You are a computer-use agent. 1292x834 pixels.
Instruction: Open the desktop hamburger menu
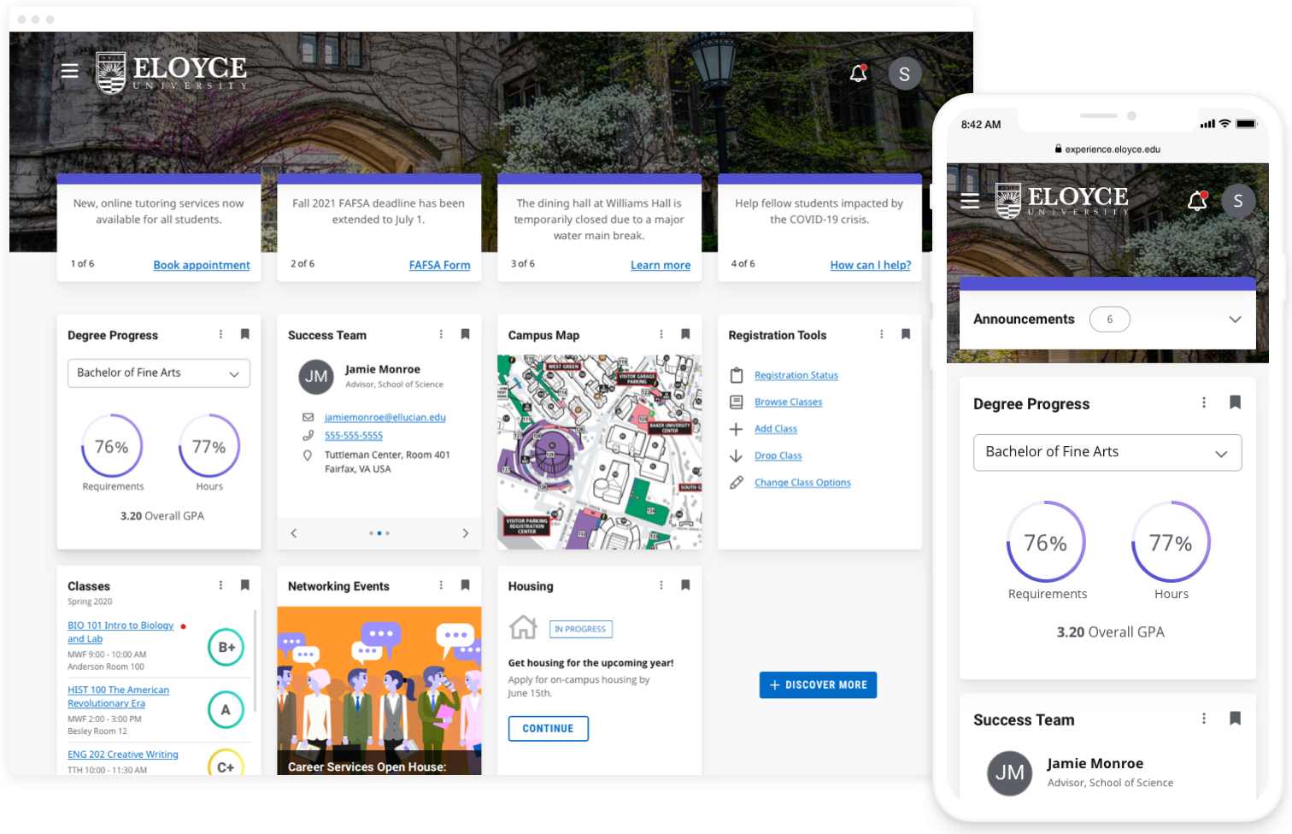[x=70, y=71]
